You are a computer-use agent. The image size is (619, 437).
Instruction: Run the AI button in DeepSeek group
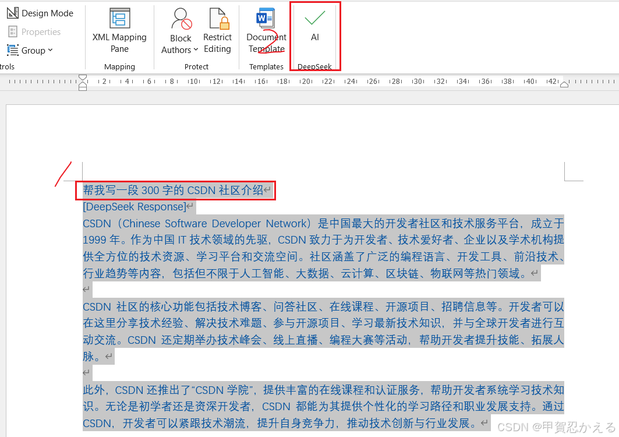[x=314, y=26]
